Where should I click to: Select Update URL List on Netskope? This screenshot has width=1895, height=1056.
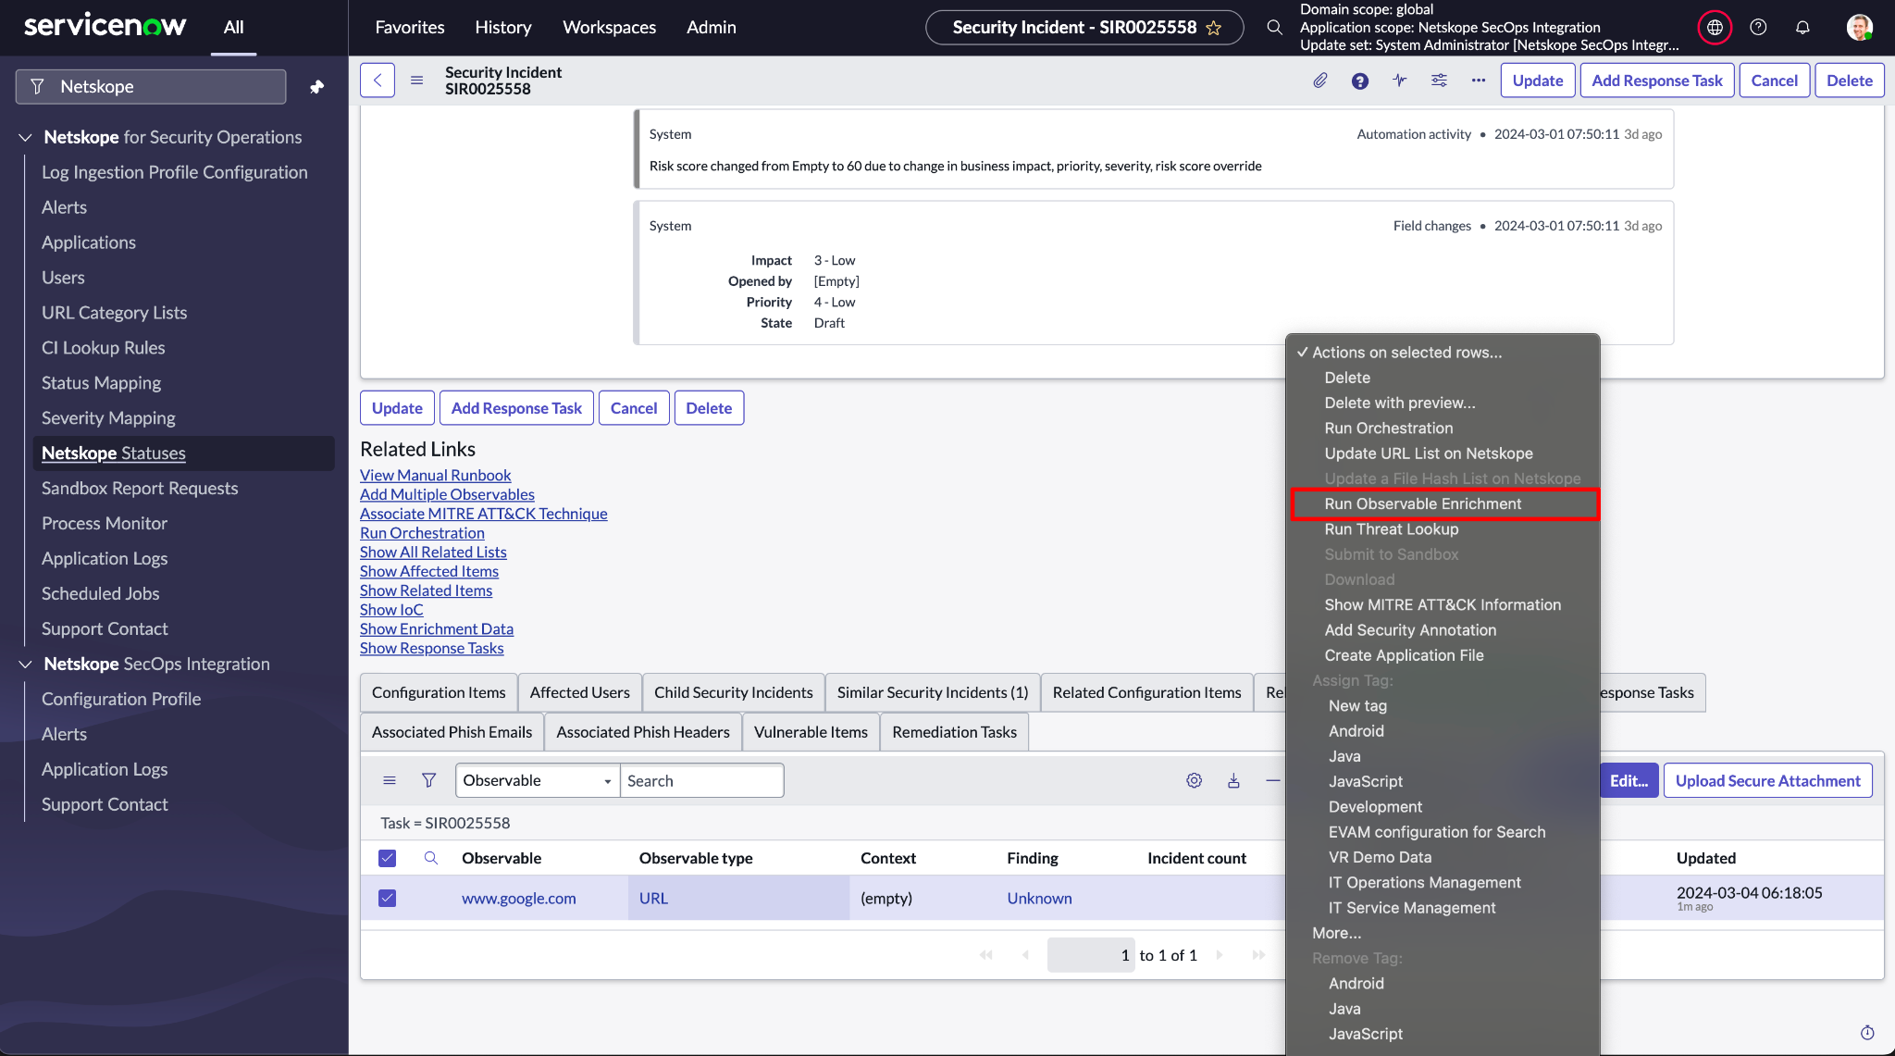pos(1428,453)
